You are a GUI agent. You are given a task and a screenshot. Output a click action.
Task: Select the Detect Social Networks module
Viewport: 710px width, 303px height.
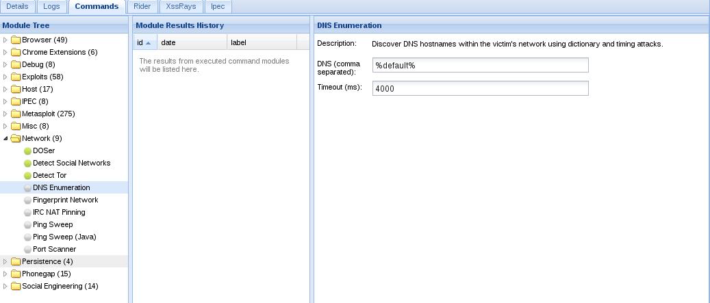tap(71, 163)
